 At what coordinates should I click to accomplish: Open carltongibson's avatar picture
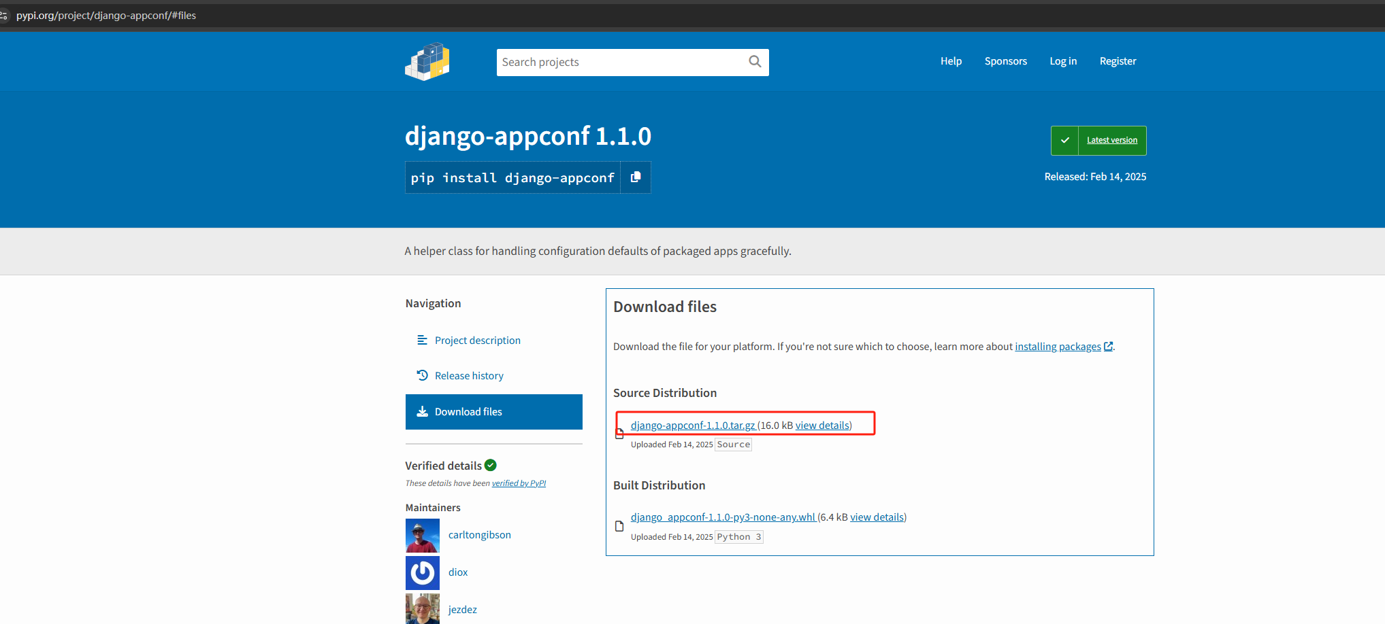tap(423, 536)
